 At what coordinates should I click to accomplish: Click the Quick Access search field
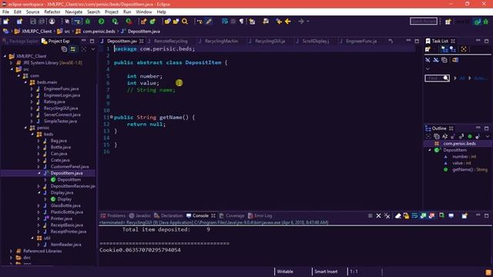point(424,22)
